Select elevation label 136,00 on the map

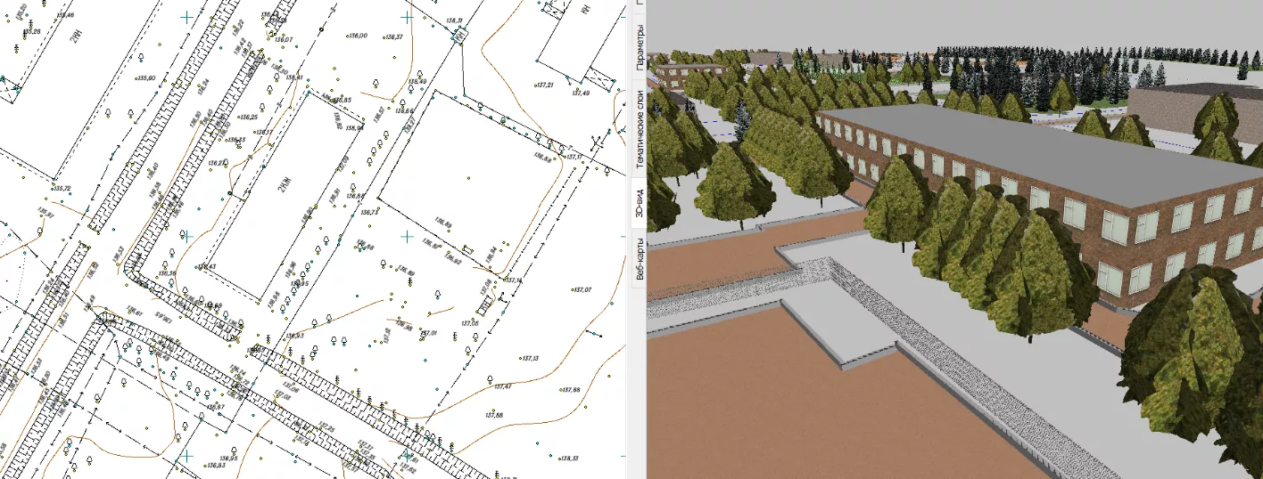click(358, 36)
